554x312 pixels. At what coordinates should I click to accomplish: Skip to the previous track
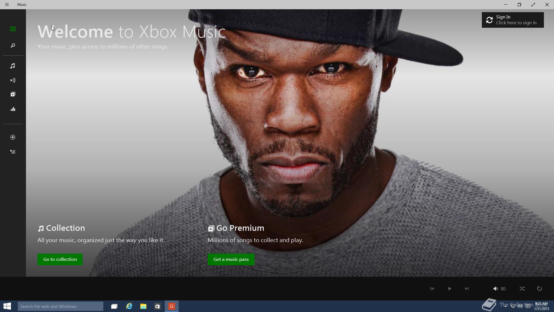pyautogui.click(x=432, y=289)
